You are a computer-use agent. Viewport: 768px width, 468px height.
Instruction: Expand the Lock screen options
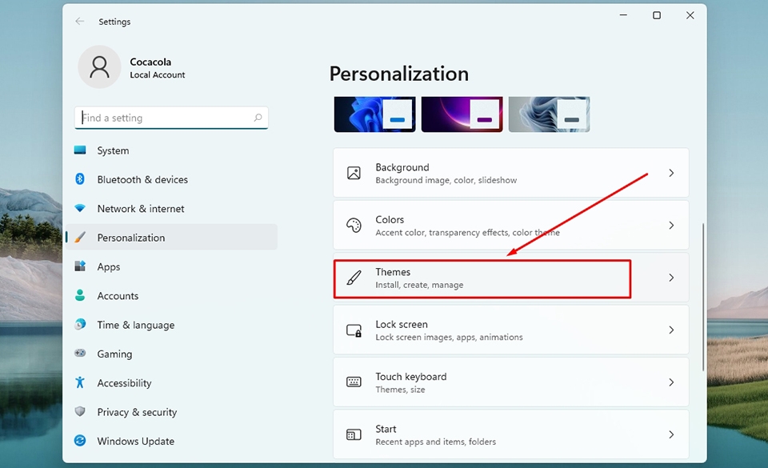(x=672, y=330)
